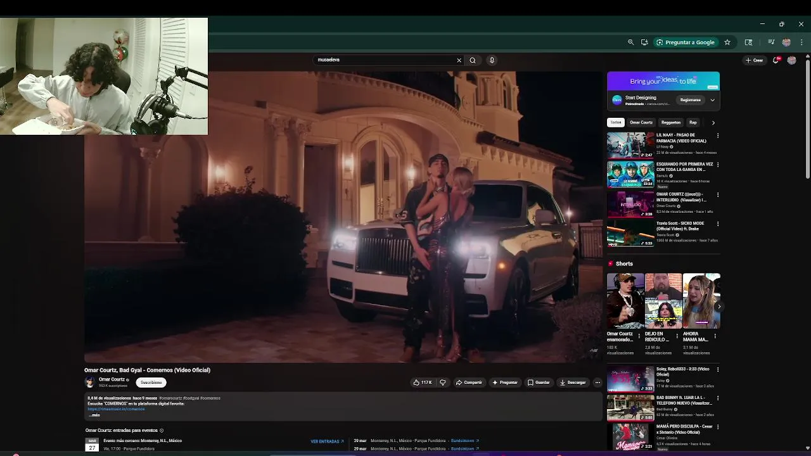Open LIL NAAY Pasao de Farmacia thumbnail
The width and height of the screenshot is (811, 456).
point(630,145)
